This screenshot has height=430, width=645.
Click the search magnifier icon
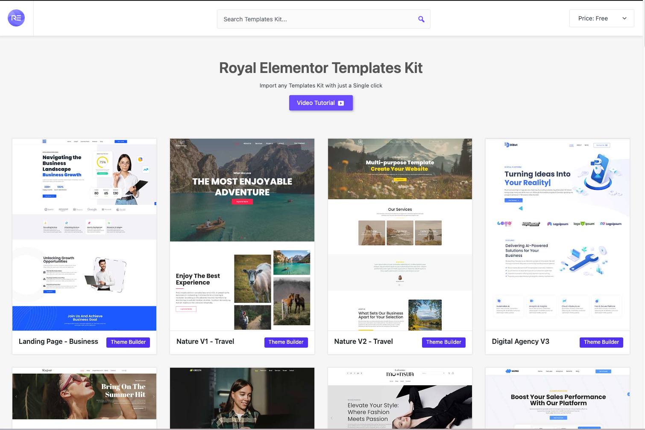click(421, 19)
